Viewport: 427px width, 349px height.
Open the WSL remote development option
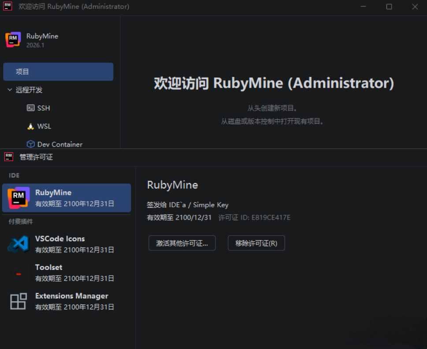tap(30, 126)
